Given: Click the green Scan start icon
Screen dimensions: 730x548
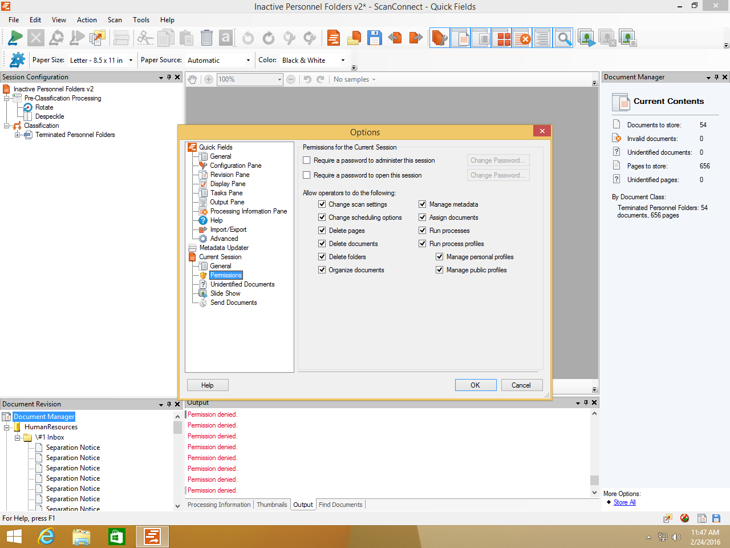Looking at the screenshot, I should point(15,38).
